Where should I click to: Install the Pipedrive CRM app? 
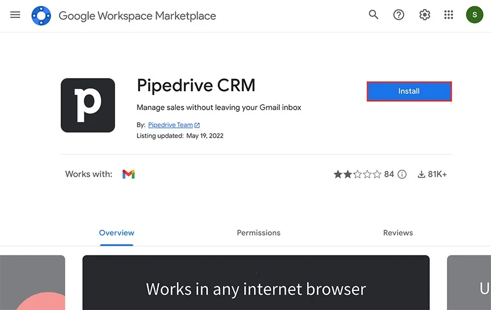[x=409, y=92]
